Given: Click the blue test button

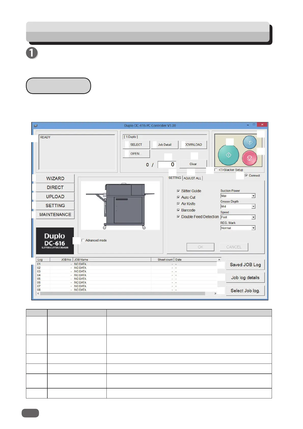Looking at the screenshot, I should (x=250, y=142).
